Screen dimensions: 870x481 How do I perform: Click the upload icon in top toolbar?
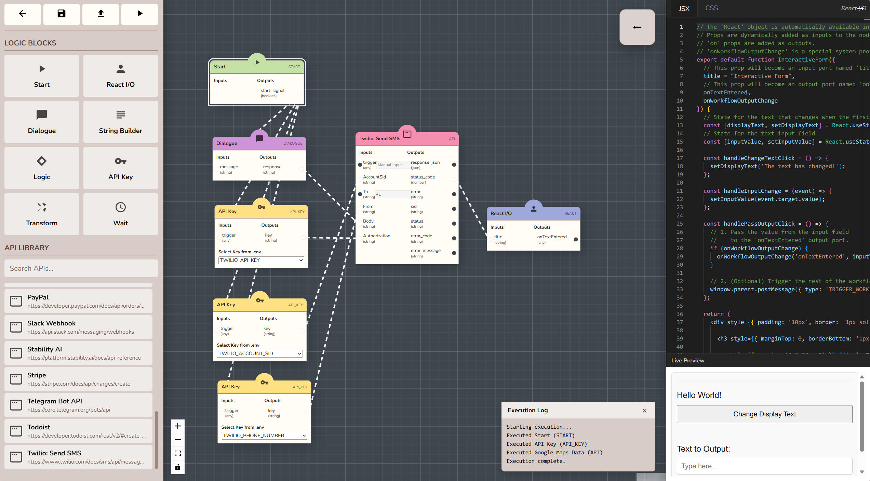point(101,14)
